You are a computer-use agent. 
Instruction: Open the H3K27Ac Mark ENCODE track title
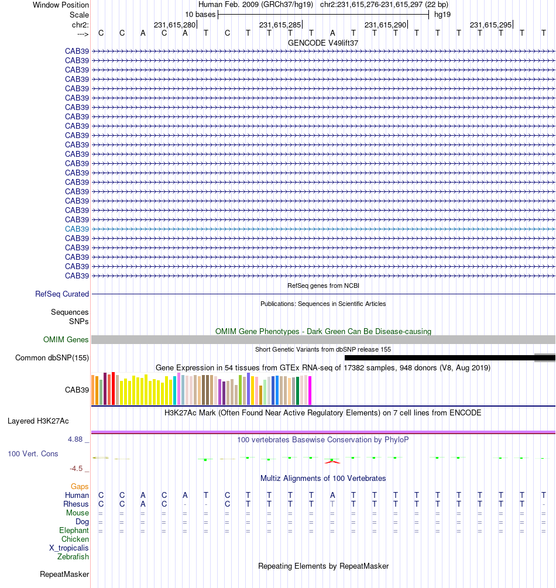[323, 413]
